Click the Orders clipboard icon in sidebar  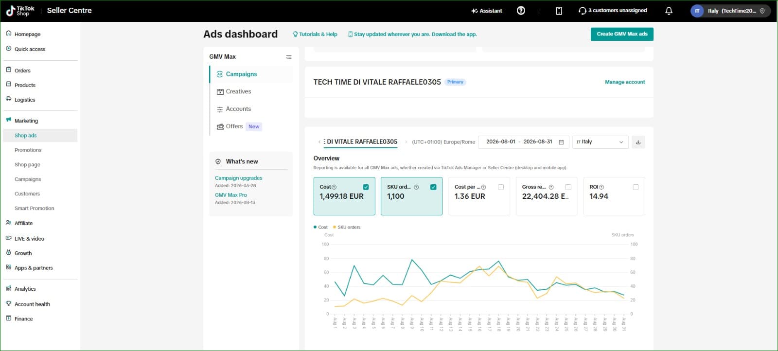click(9, 70)
